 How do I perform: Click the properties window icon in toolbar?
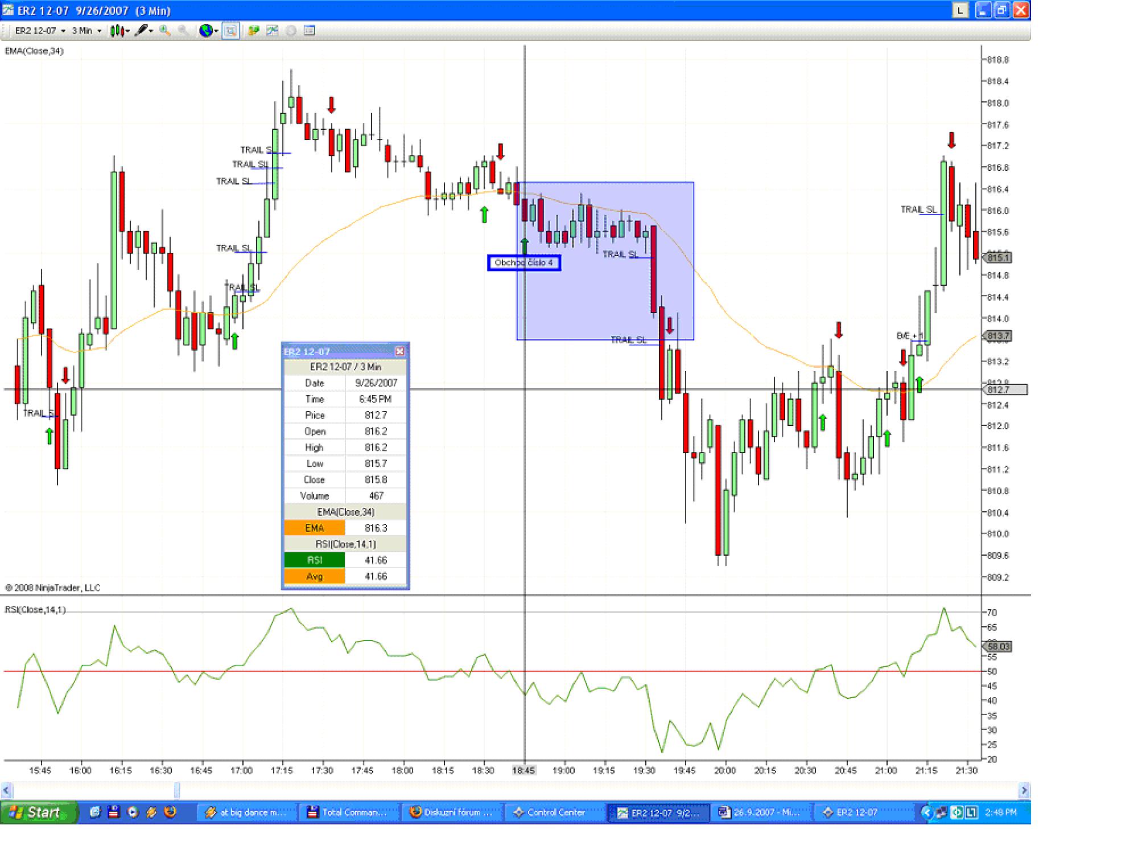click(310, 31)
